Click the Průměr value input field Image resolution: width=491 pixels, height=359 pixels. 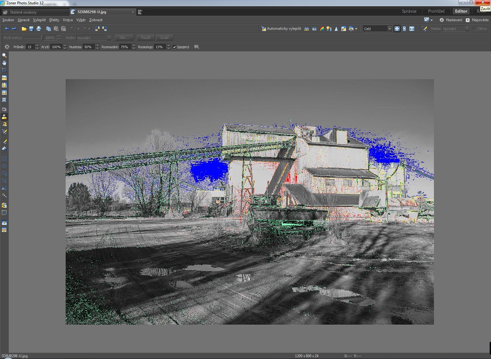(30, 47)
